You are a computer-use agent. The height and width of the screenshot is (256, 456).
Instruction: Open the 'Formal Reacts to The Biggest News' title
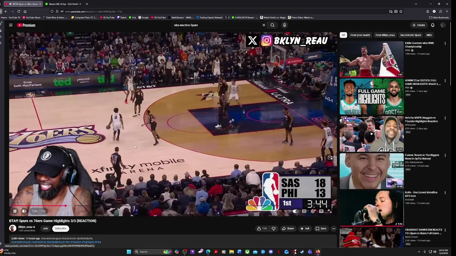point(422,157)
